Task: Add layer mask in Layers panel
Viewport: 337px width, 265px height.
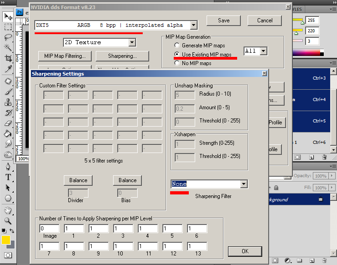Action: tap(275, 260)
